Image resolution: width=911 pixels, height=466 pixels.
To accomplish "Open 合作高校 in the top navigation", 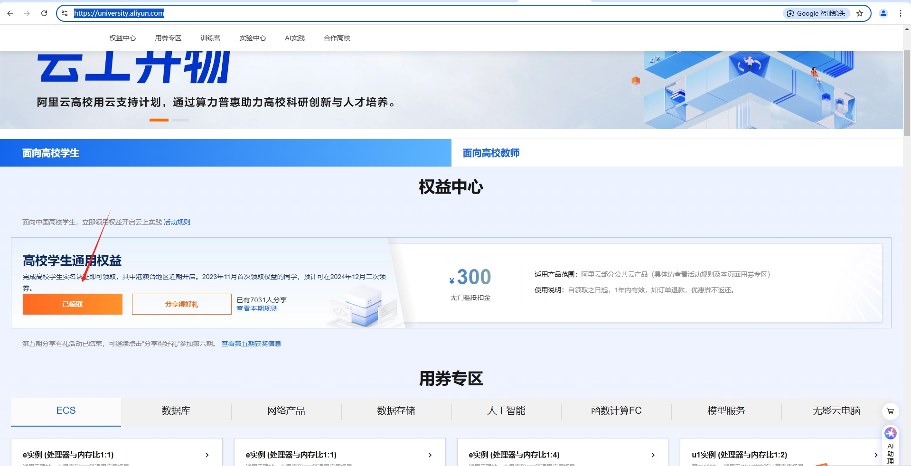I will point(337,38).
